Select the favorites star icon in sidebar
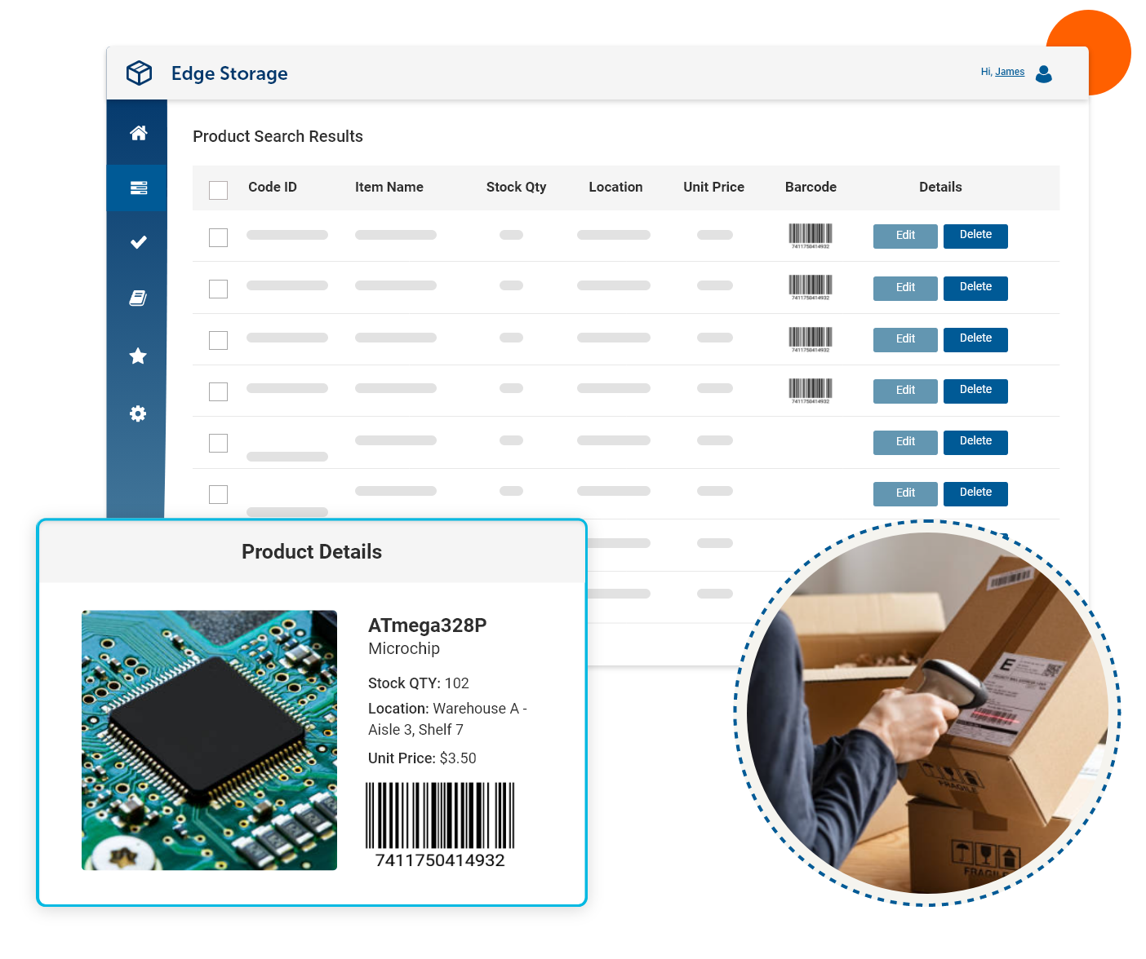This screenshot has height=959, width=1146. coord(137,356)
